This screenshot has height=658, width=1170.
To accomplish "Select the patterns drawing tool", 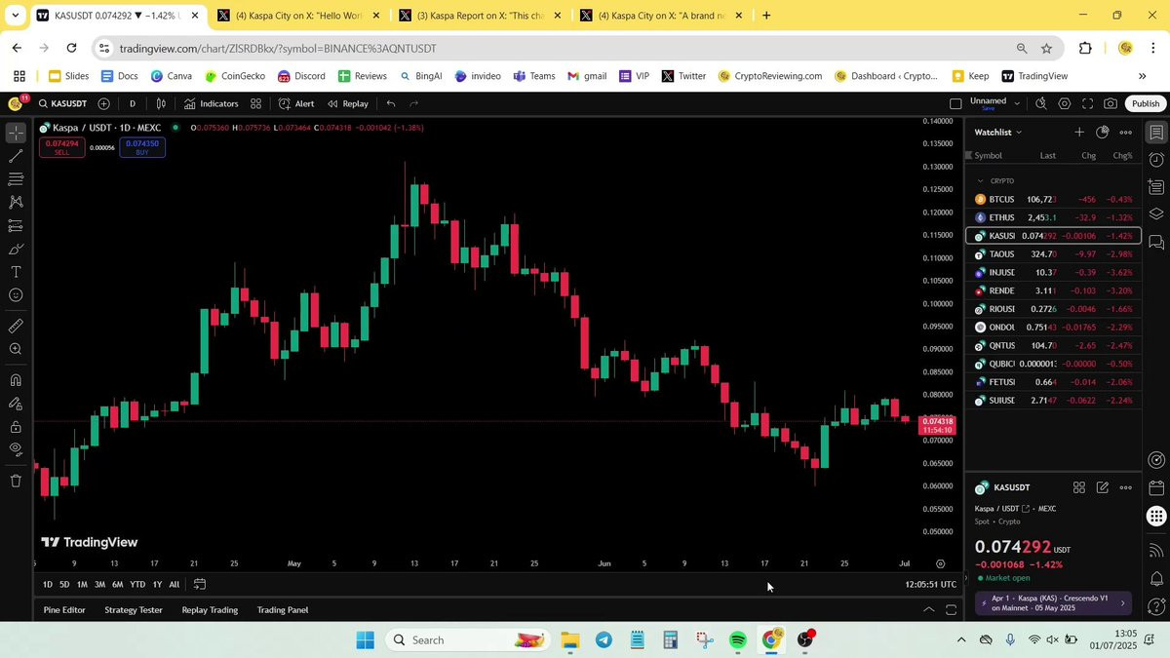I will coord(16,202).
